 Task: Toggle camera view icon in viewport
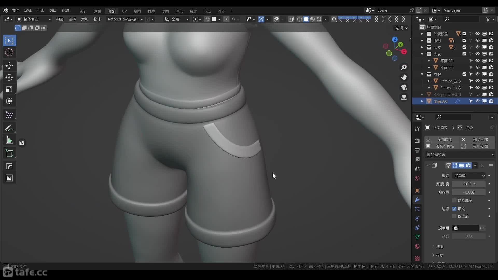point(404,87)
